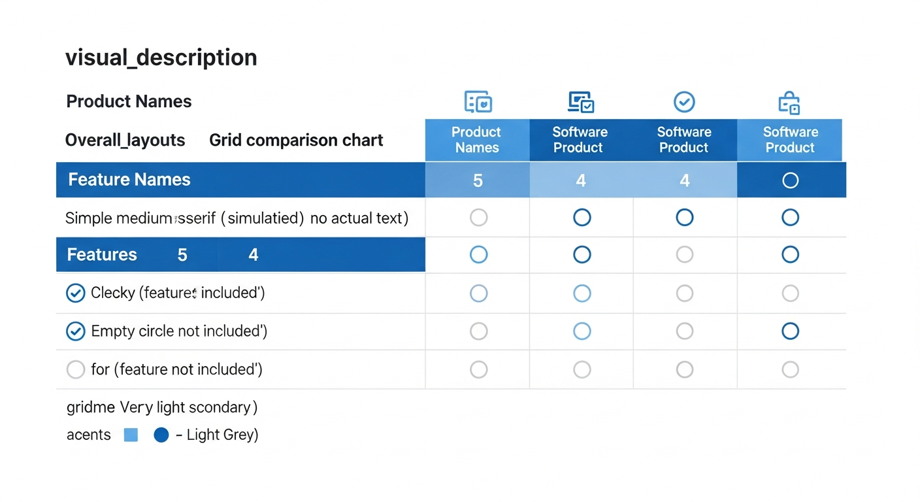Click the dark blue circle accent swatch
Image resolution: width=920 pixels, height=502 pixels.
161,435
